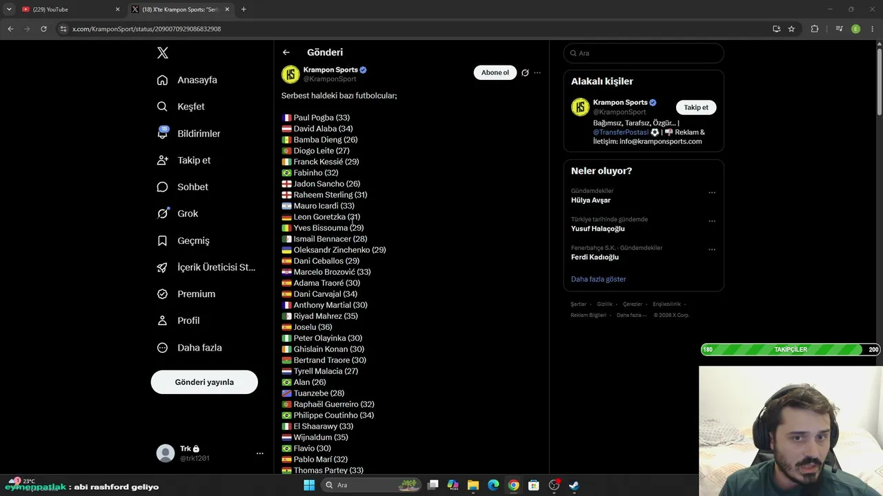Open the Yusuf Halaçoğlu trending topic
Screen dimensions: 883x496
[597, 229]
